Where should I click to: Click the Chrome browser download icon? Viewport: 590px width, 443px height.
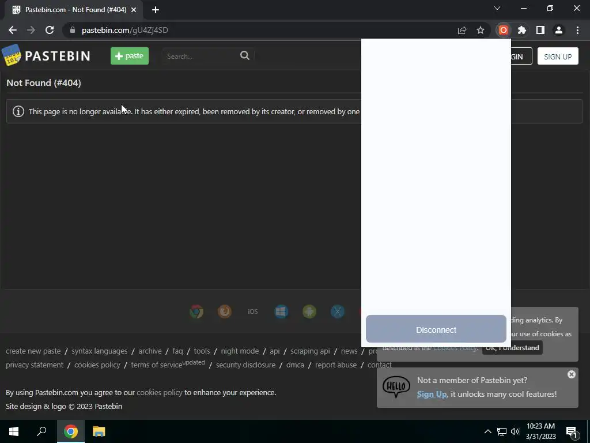[196, 311]
